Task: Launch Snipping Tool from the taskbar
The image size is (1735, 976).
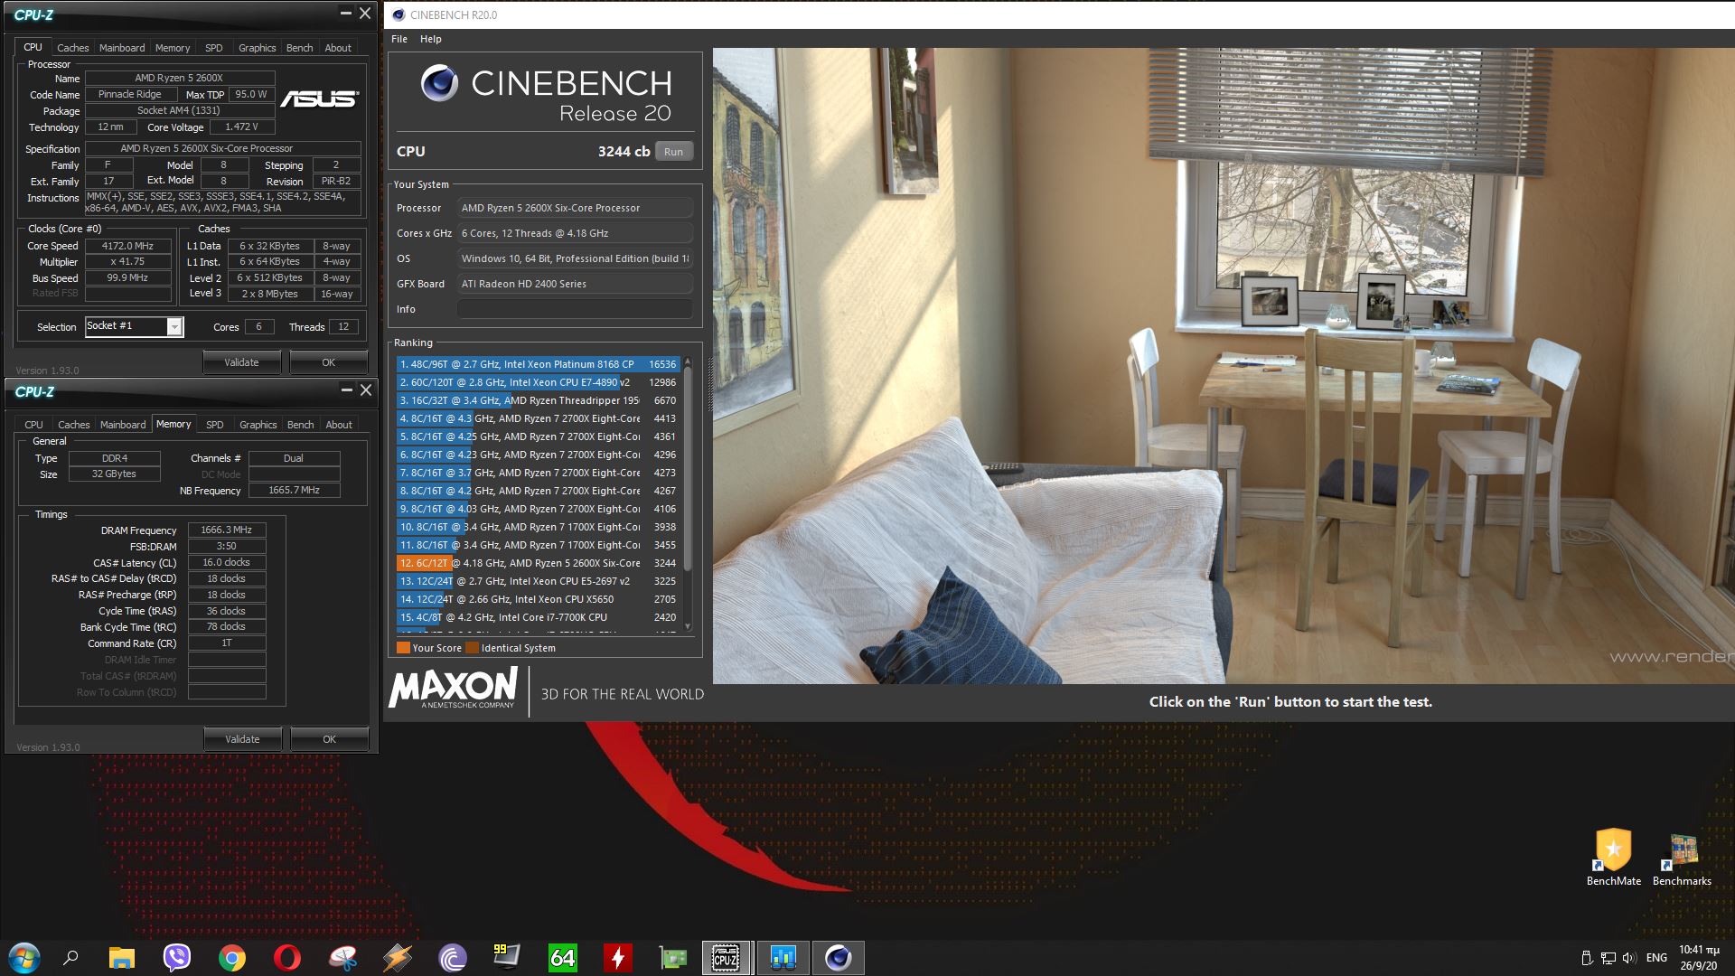Action: pos(342,958)
